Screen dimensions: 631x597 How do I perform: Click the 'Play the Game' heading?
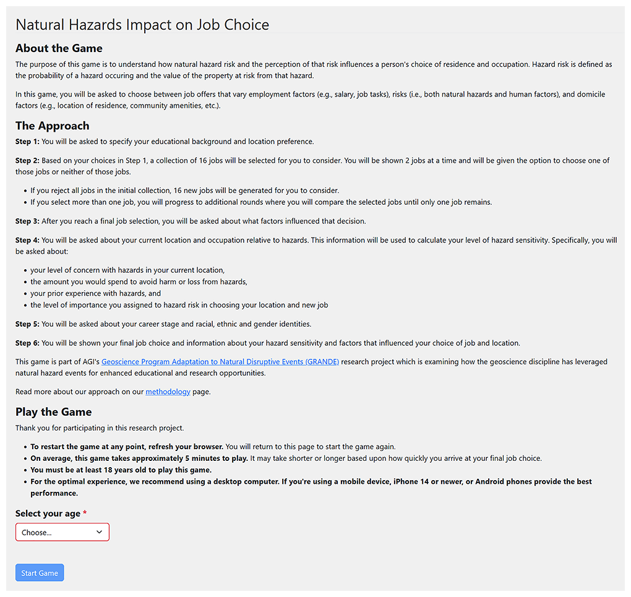53,412
